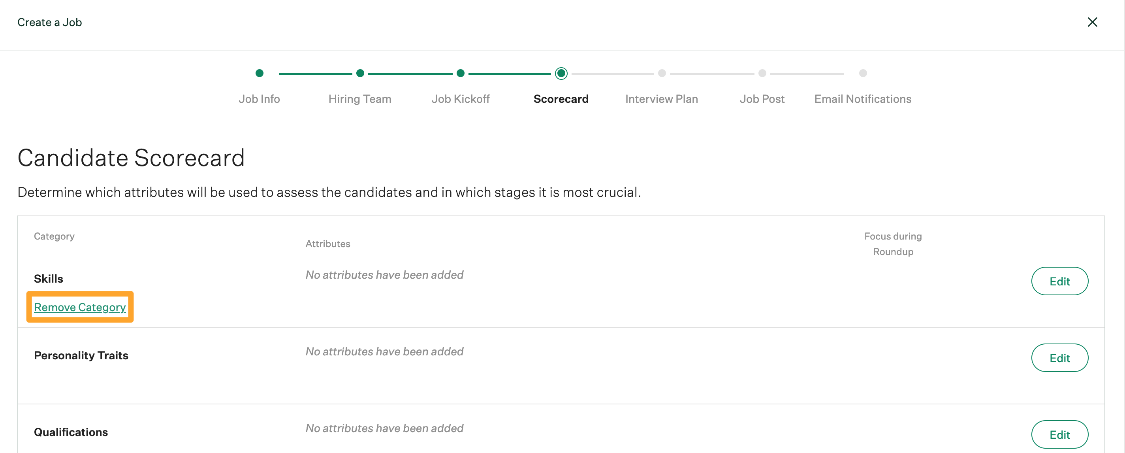Go to Email Notifications step label
1125x453 pixels.
(863, 99)
